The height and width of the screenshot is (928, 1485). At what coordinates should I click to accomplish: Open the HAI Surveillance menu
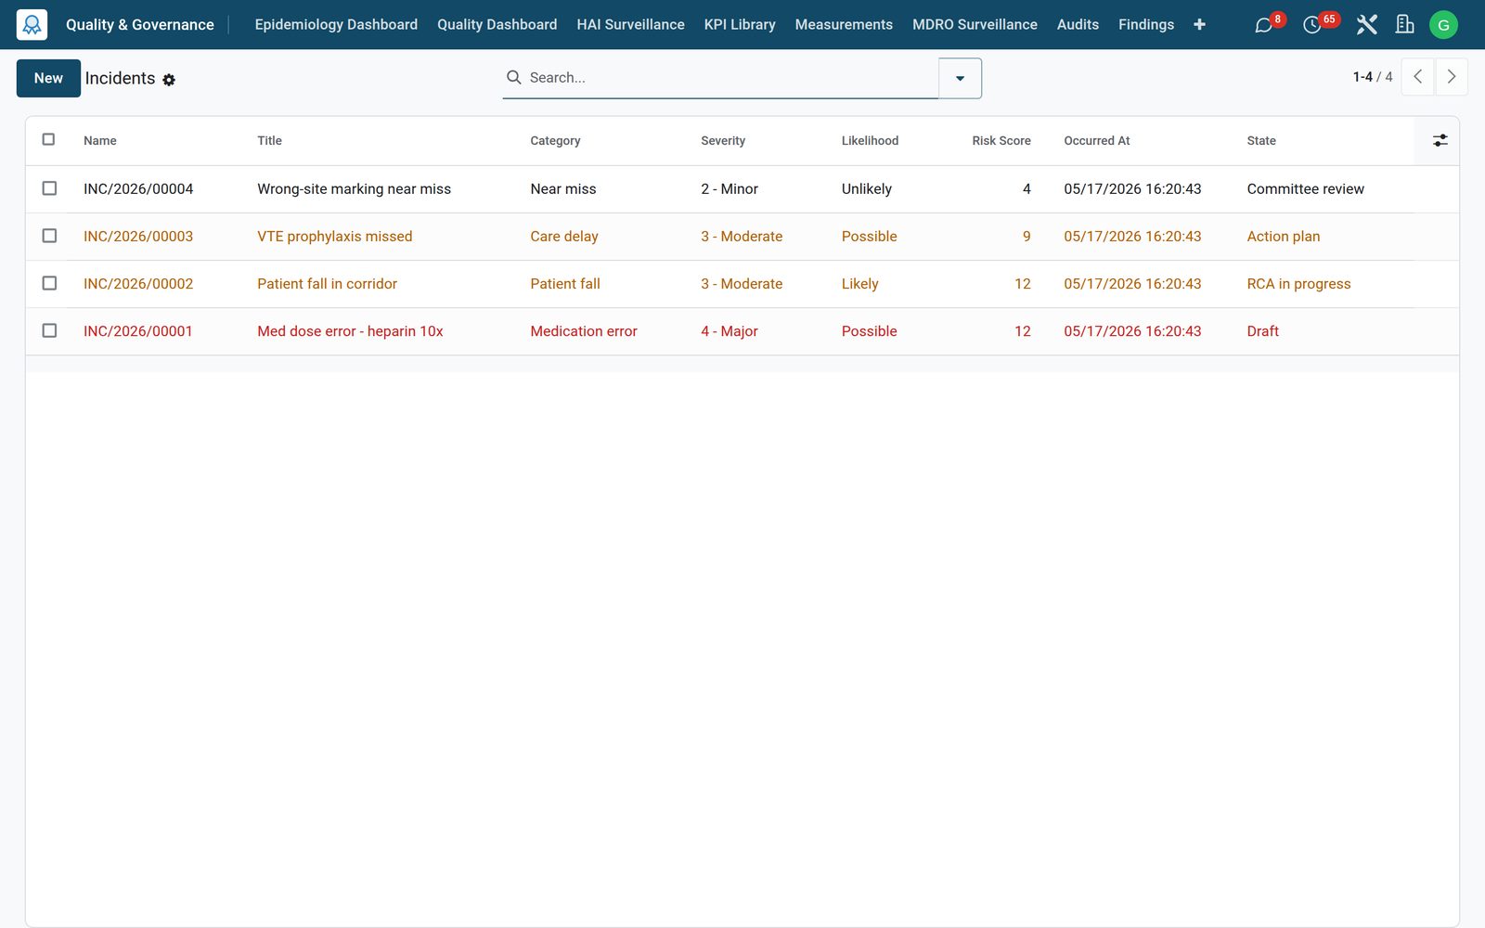pos(630,25)
